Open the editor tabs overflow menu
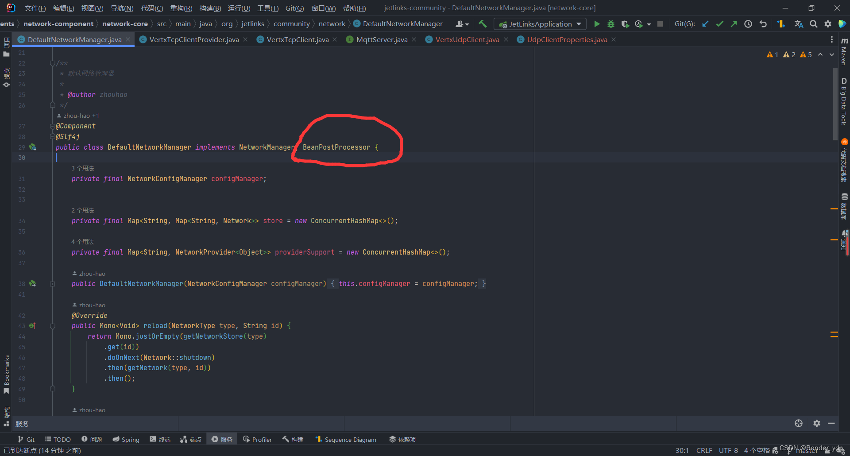The height and width of the screenshot is (456, 850). point(832,39)
